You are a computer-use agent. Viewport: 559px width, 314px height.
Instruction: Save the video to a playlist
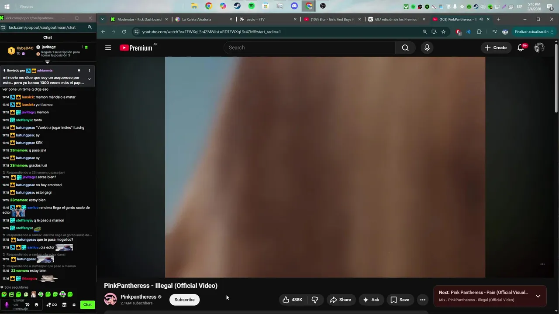click(x=400, y=300)
